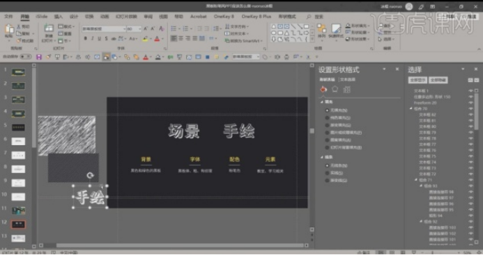Toggle Bold formatting
Screen dimensions: 483x255
point(85,38)
